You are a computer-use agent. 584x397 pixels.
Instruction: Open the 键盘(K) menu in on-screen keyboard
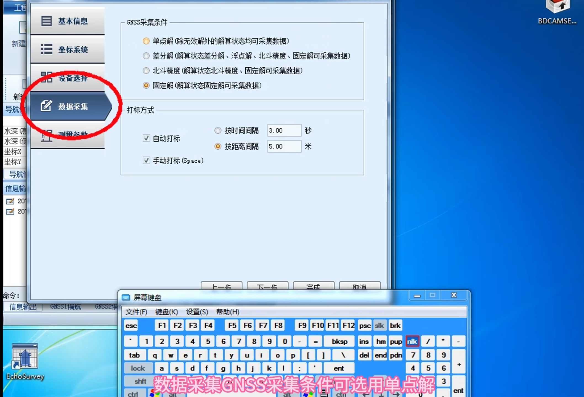tap(166, 312)
